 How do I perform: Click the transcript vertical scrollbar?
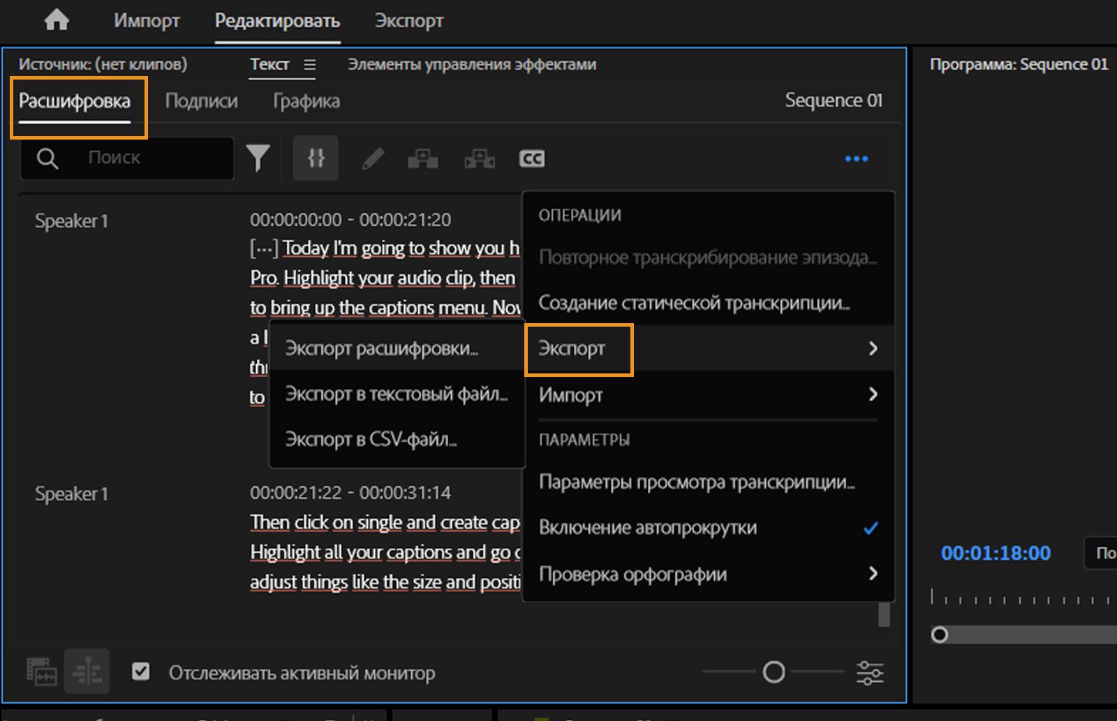click(x=884, y=615)
